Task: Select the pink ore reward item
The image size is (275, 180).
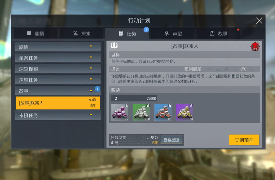Action: 120,112
